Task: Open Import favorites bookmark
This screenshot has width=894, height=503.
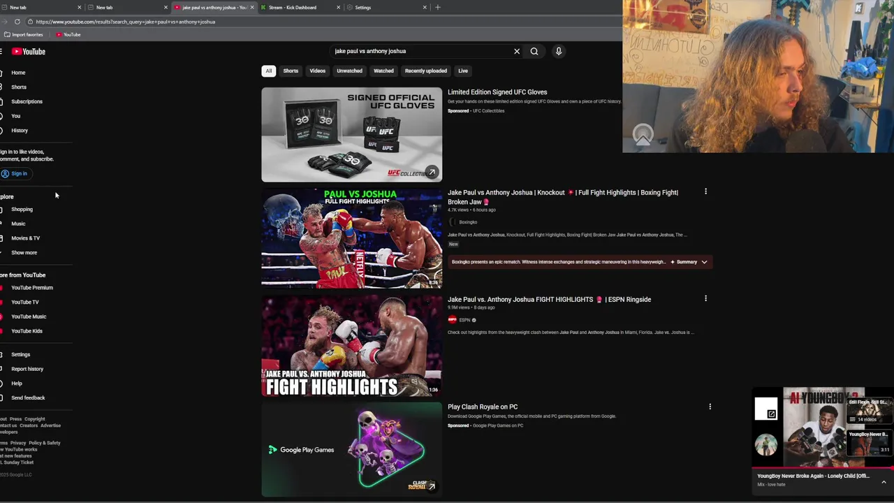Action: (24, 34)
